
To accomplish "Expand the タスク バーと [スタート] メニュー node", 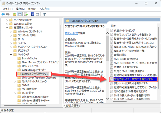I will pos(11,47).
